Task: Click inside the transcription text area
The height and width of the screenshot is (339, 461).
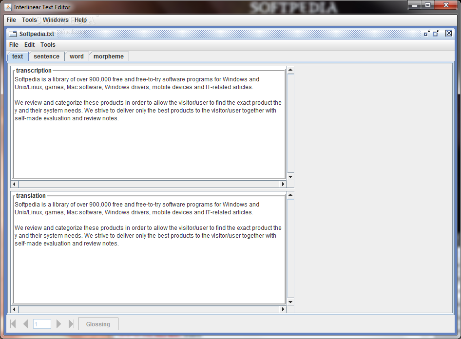Action: click(149, 126)
